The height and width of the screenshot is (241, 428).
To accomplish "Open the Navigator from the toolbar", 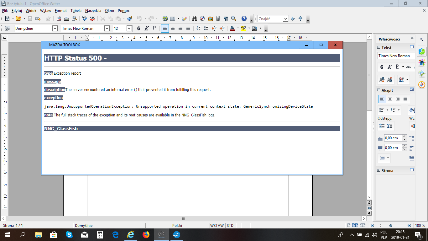I will [x=202, y=19].
